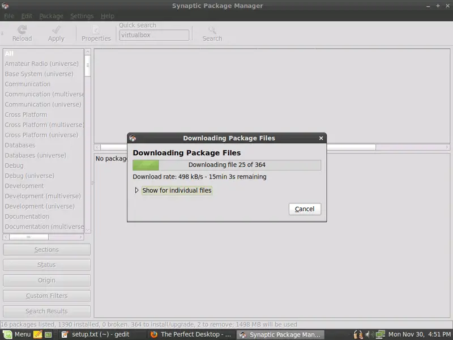Screen dimensions: 453x340
Task: Click the toolbar drag handle left of Reload
Action: coord(2,33)
